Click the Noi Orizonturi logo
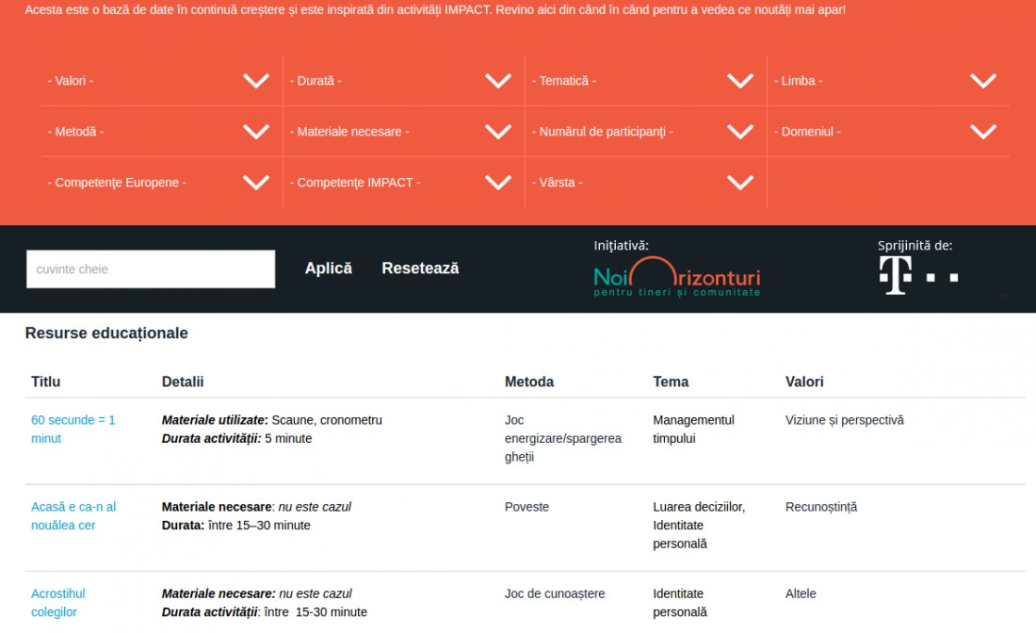The height and width of the screenshot is (633, 1036). click(x=676, y=277)
